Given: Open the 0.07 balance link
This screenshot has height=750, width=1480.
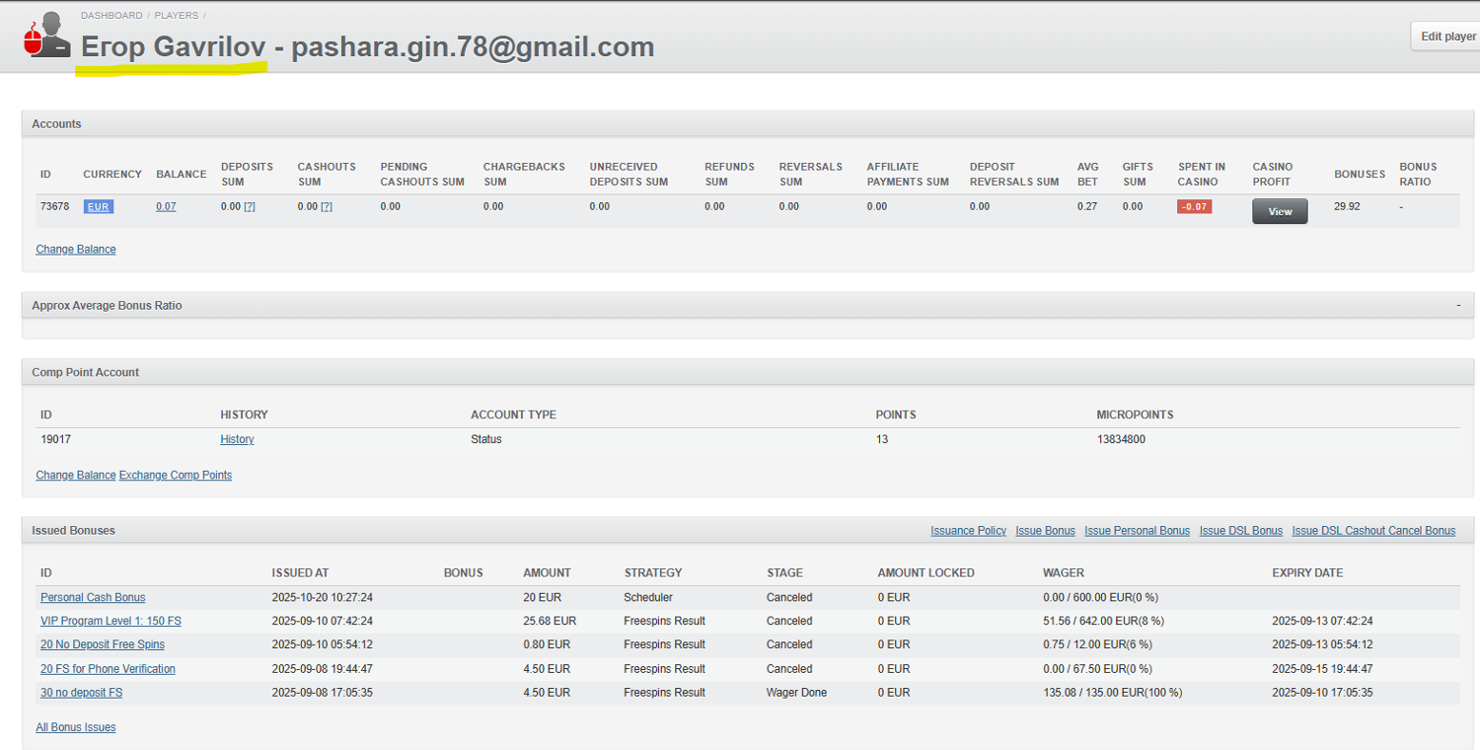Looking at the screenshot, I should 166,207.
